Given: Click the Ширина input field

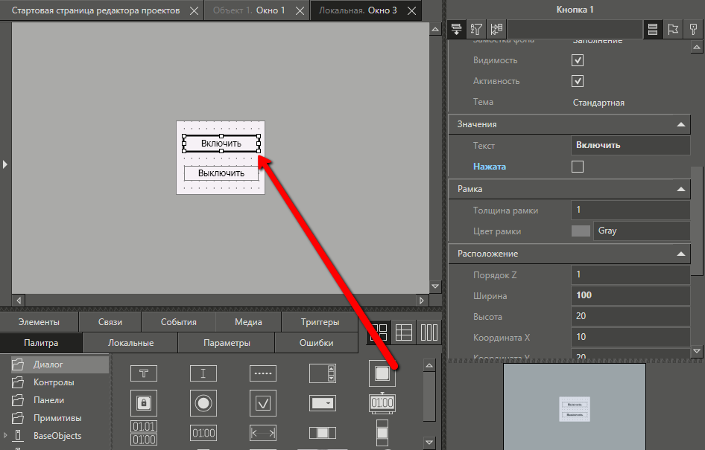Looking at the screenshot, I should tap(630, 295).
